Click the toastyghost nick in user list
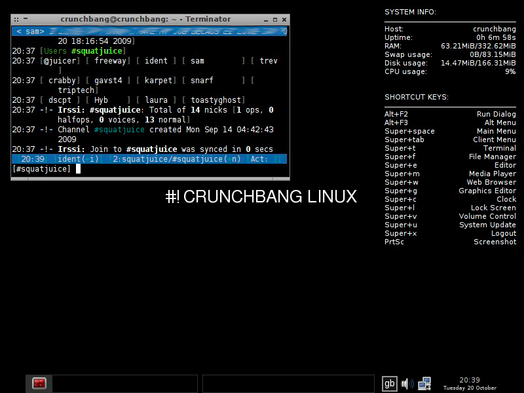The height and width of the screenshot is (393, 524). tap(216, 100)
